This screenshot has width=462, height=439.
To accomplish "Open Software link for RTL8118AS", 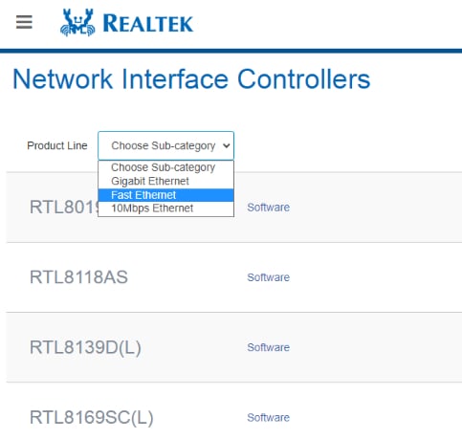I will point(268,277).
